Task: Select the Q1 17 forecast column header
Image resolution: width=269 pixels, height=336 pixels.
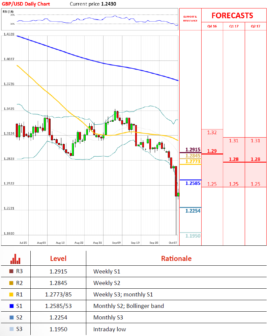Action: pos(234,26)
